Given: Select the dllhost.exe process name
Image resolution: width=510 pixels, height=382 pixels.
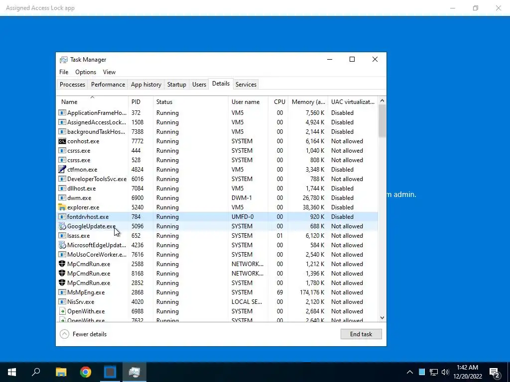Looking at the screenshot, I should pyautogui.click(x=81, y=189).
